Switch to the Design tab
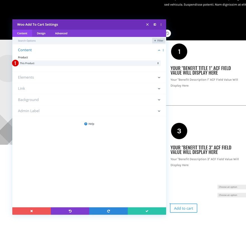 click(41, 33)
